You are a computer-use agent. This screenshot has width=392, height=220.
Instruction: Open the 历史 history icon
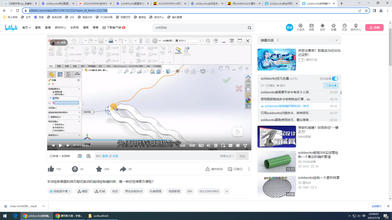(345, 27)
